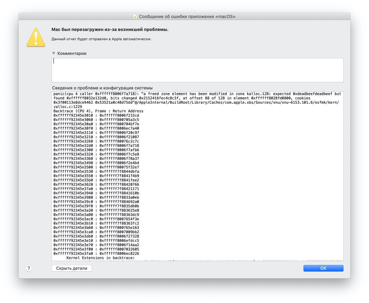
Task: Click backtrace row ending «0xffffff8007654f3e»
Action: click(96, 219)
